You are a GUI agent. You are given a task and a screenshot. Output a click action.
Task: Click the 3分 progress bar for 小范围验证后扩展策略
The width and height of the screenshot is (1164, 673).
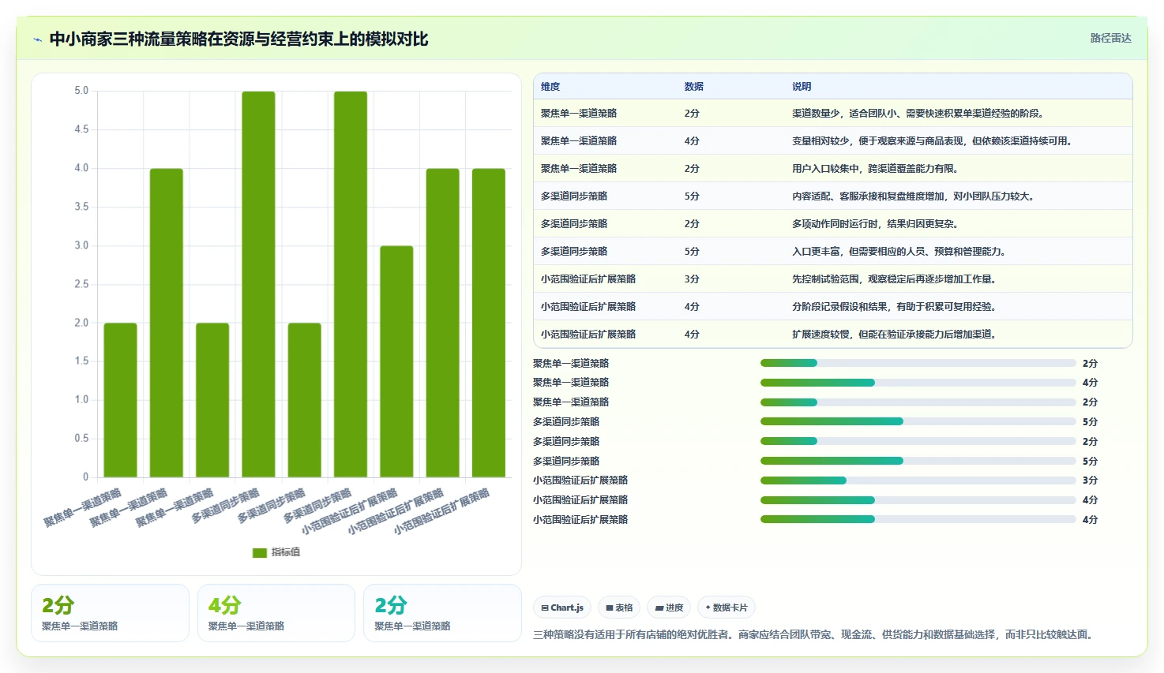click(x=918, y=480)
